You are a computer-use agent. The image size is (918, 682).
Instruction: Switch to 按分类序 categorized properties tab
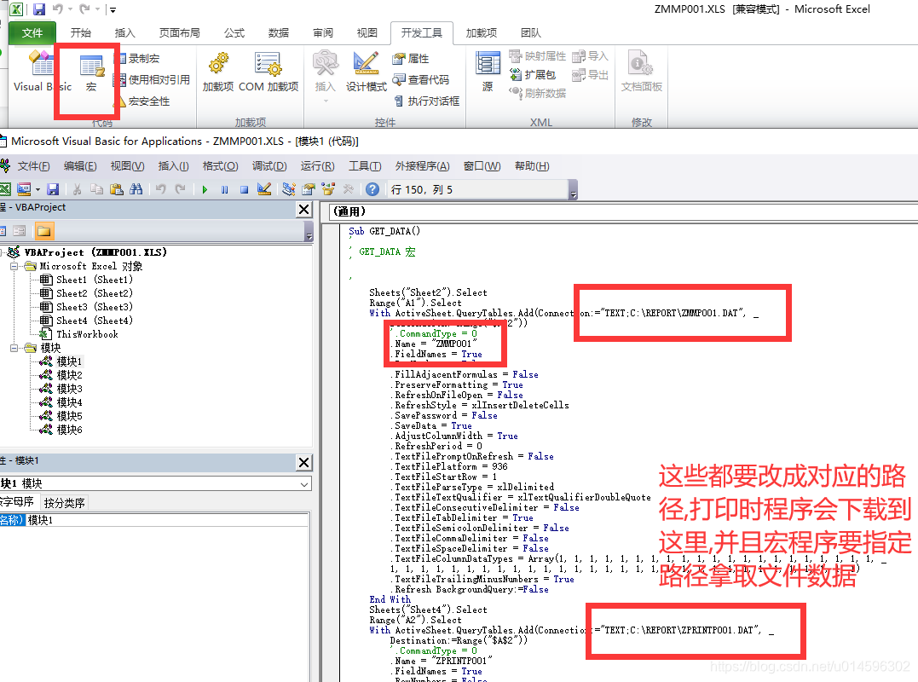pyautogui.click(x=65, y=503)
